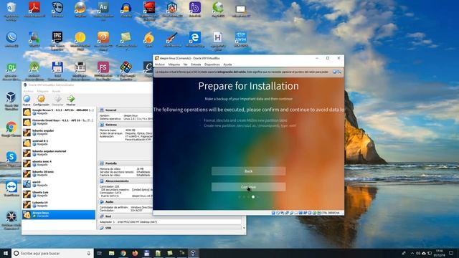Image resolution: width=459 pixels, height=258 pixels.
Task: Select the win10 virtual machine
Action: pos(59,183)
